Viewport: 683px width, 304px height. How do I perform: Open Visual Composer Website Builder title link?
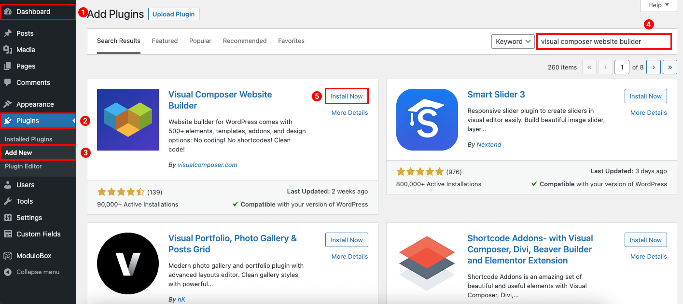[x=220, y=100]
